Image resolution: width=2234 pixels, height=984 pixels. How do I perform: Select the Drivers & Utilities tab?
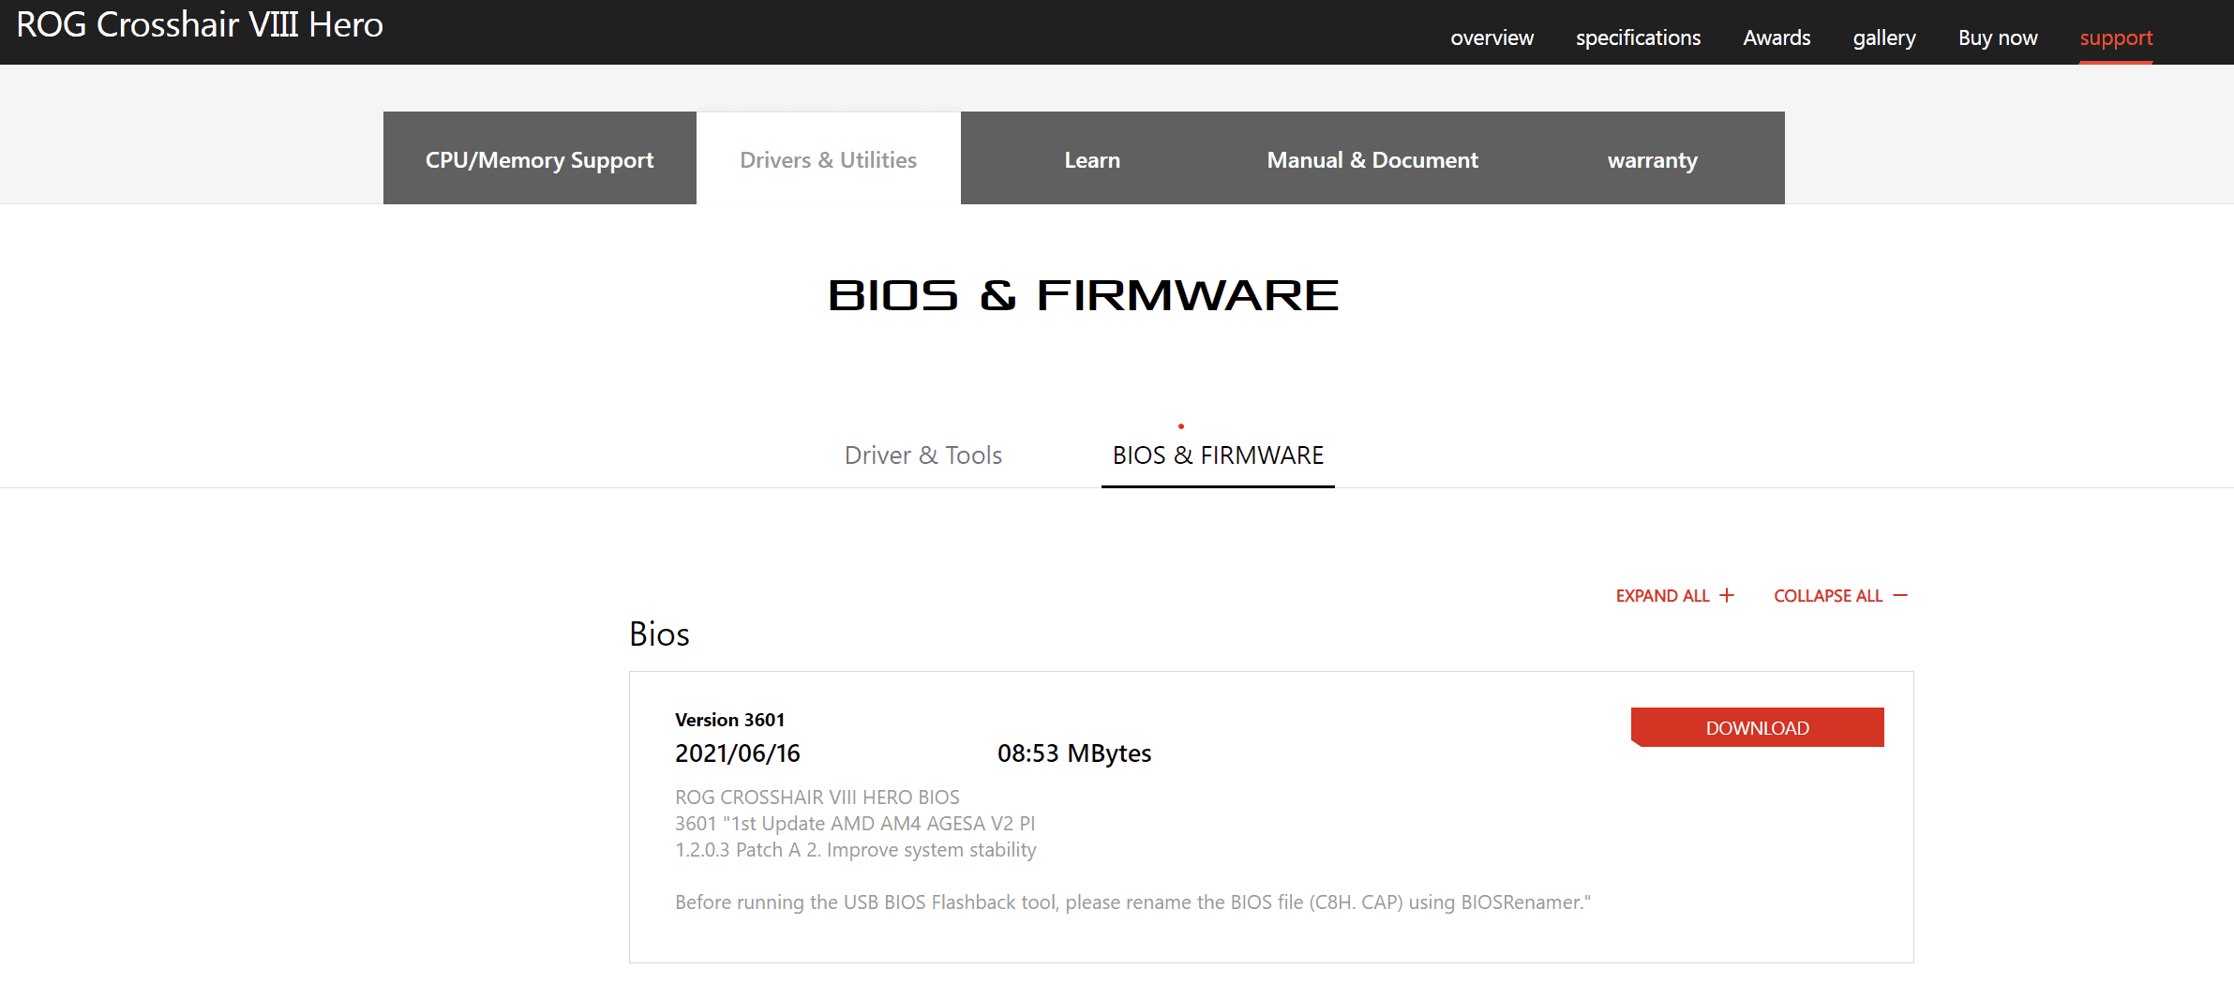point(829,158)
